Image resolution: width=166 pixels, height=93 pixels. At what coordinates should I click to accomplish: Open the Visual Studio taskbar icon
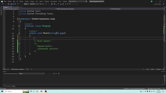(x=41, y=91)
